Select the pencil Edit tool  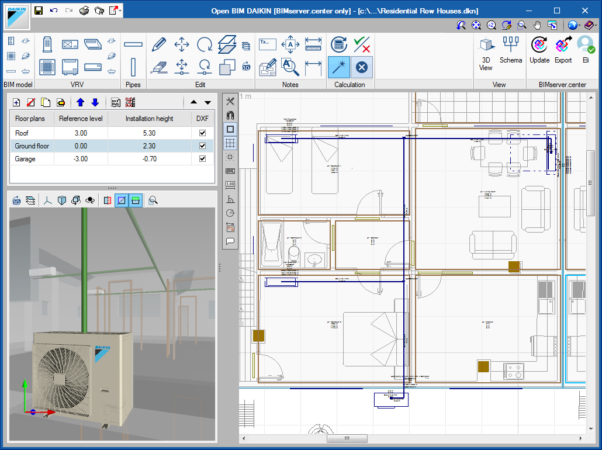tap(158, 44)
